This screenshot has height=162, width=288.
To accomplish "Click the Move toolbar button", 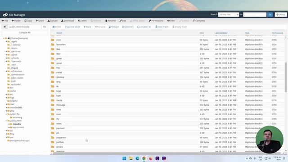I will [40, 21].
